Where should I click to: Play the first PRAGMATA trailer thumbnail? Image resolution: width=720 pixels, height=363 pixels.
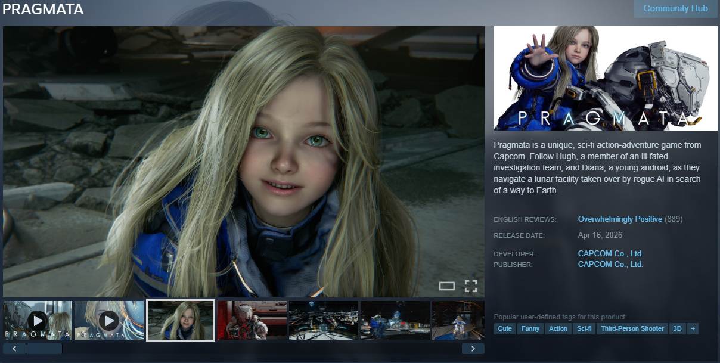pyautogui.click(x=38, y=320)
